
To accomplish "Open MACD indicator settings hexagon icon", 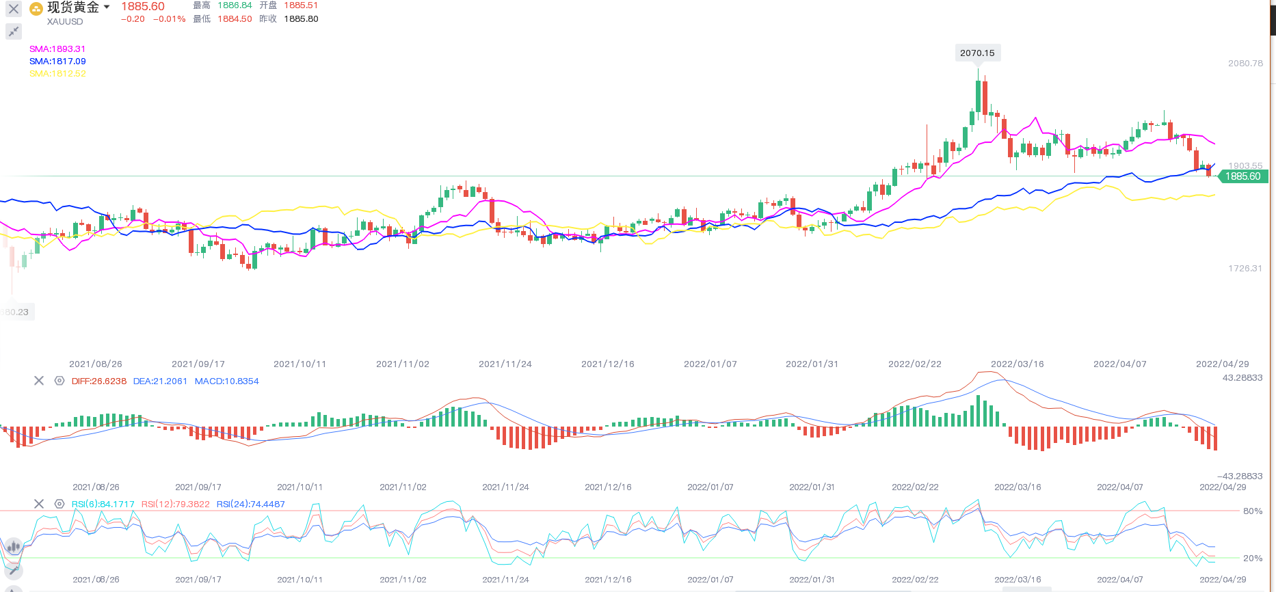I will (x=59, y=381).
